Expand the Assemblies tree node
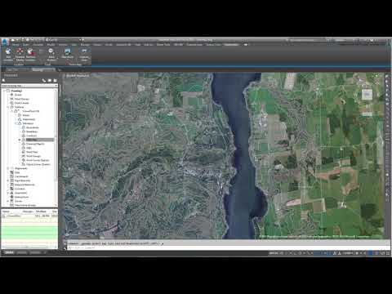This screenshot has height=294, width=392. pyautogui.click(x=8, y=193)
